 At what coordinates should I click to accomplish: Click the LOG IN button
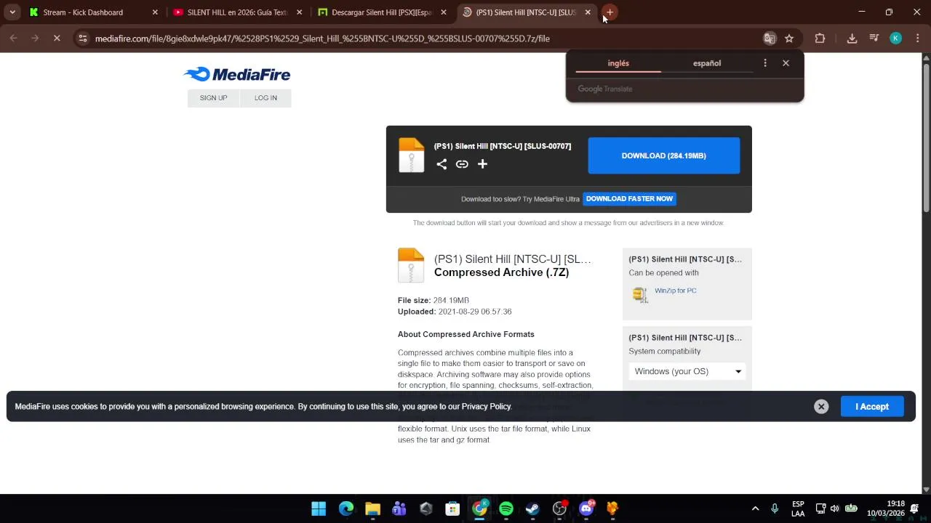265,98
